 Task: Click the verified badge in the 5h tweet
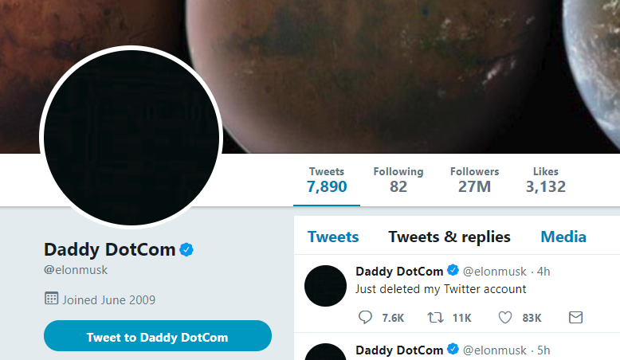[453, 349]
